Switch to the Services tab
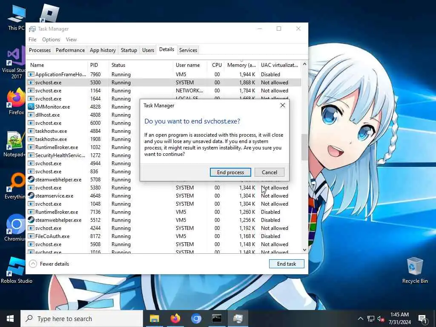This screenshot has width=436, height=327. 188,50
